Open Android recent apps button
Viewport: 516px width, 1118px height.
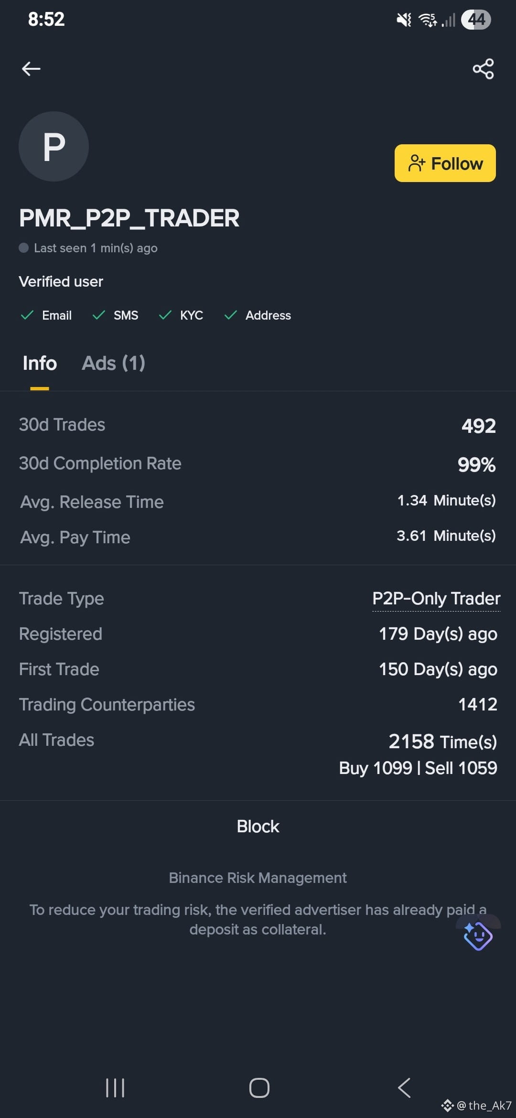(x=115, y=1088)
